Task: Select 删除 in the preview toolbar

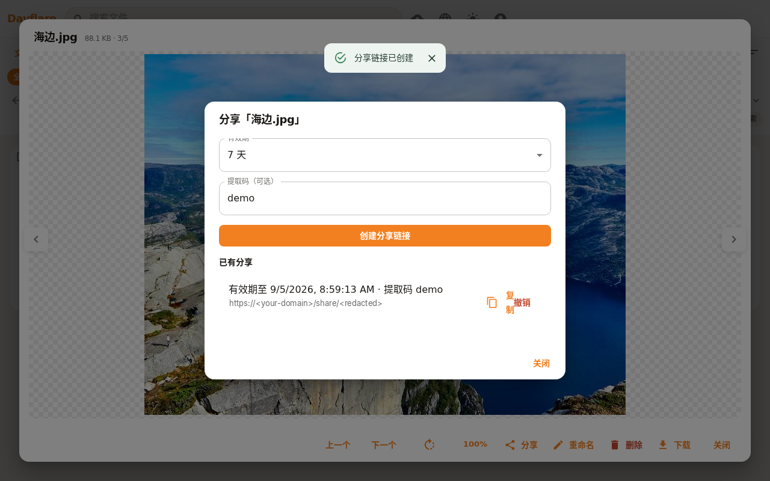Action: pos(626,445)
